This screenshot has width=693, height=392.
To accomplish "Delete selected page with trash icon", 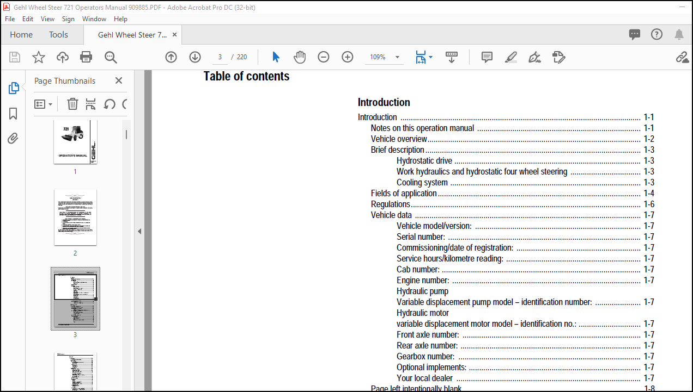I will tap(72, 104).
